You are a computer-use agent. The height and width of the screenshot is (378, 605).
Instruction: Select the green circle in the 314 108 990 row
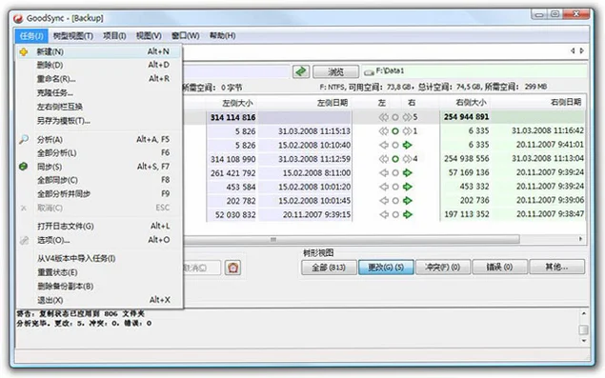click(395, 159)
